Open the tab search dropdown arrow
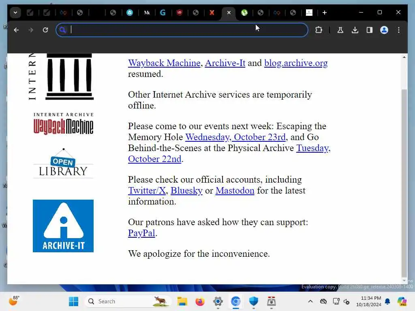The width and height of the screenshot is (415, 311). coord(15,13)
